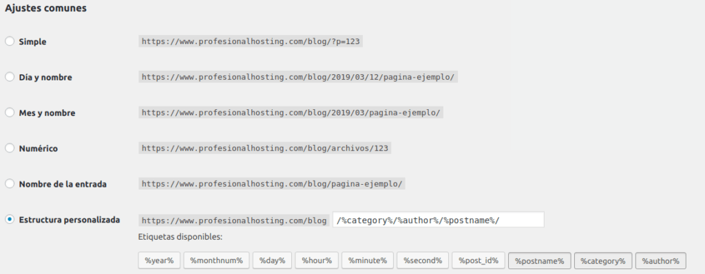Insert the %monthnum% tag

[216, 260]
